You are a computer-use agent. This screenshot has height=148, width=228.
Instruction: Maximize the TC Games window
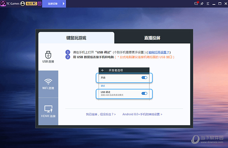(x=220, y=4)
